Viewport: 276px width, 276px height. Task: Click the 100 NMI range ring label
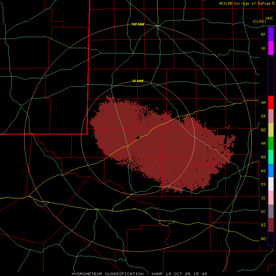click(x=138, y=24)
